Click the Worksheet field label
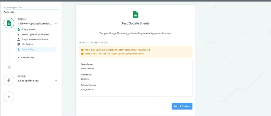 (86, 75)
